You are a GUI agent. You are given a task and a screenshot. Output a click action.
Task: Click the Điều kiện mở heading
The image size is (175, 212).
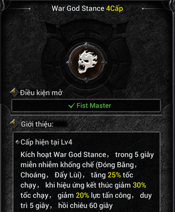41,93
